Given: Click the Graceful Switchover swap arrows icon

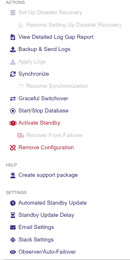Looking at the screenshot, I should coord(13,99).
